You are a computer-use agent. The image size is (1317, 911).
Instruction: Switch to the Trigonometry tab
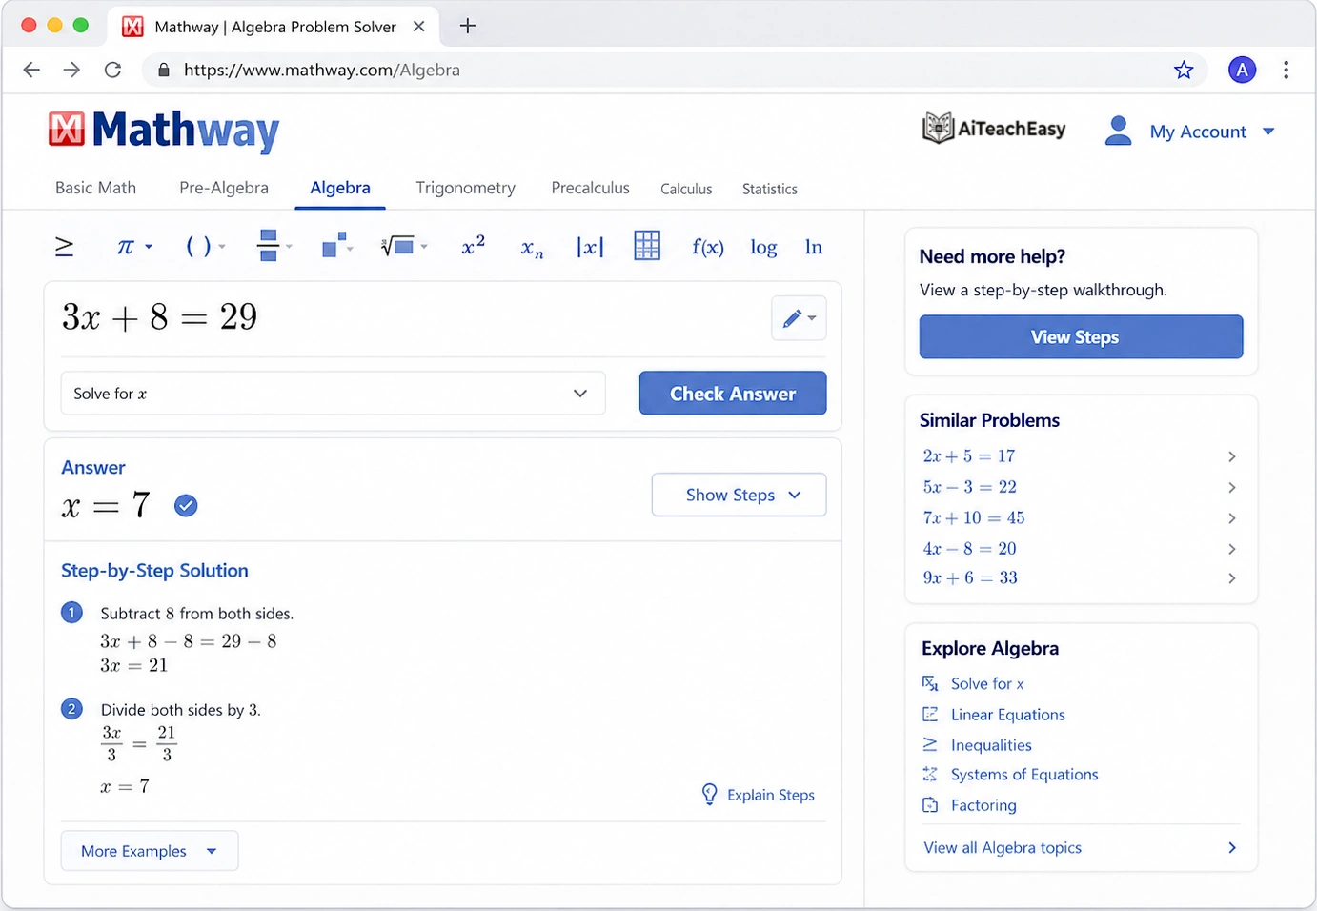(x=465, y=188)
